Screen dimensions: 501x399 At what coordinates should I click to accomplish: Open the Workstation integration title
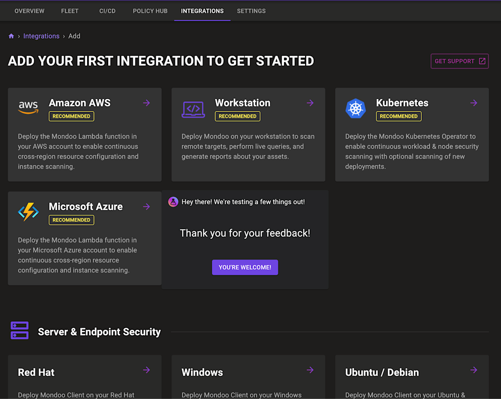[x=242, y=103]
